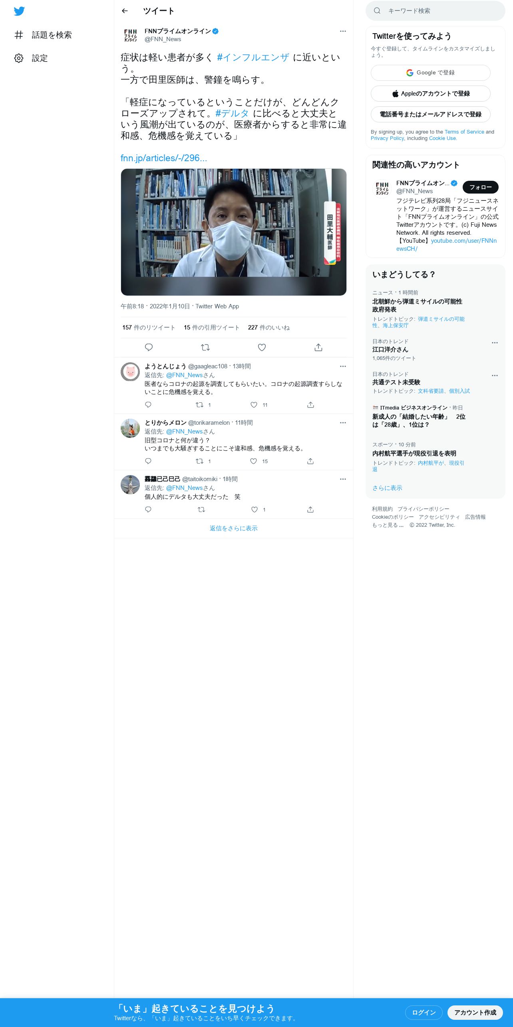The width and height of the screenshot is (513, 1027).
Task: Open more options on FNN main tweet
Action: click(x=343, y=31)
